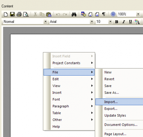
Task: Click the Print icon
Action: click(x=19, y=14)
